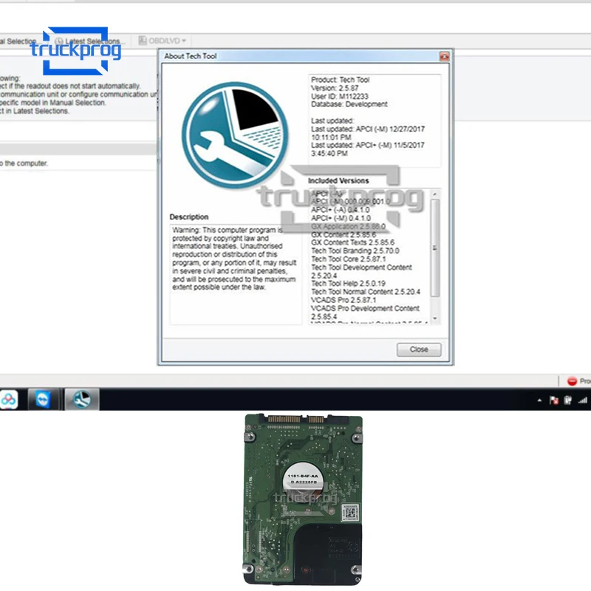
Task: Select 'Tech Tool Help 2.5.0.19' row
Action: tap(348, 284)
